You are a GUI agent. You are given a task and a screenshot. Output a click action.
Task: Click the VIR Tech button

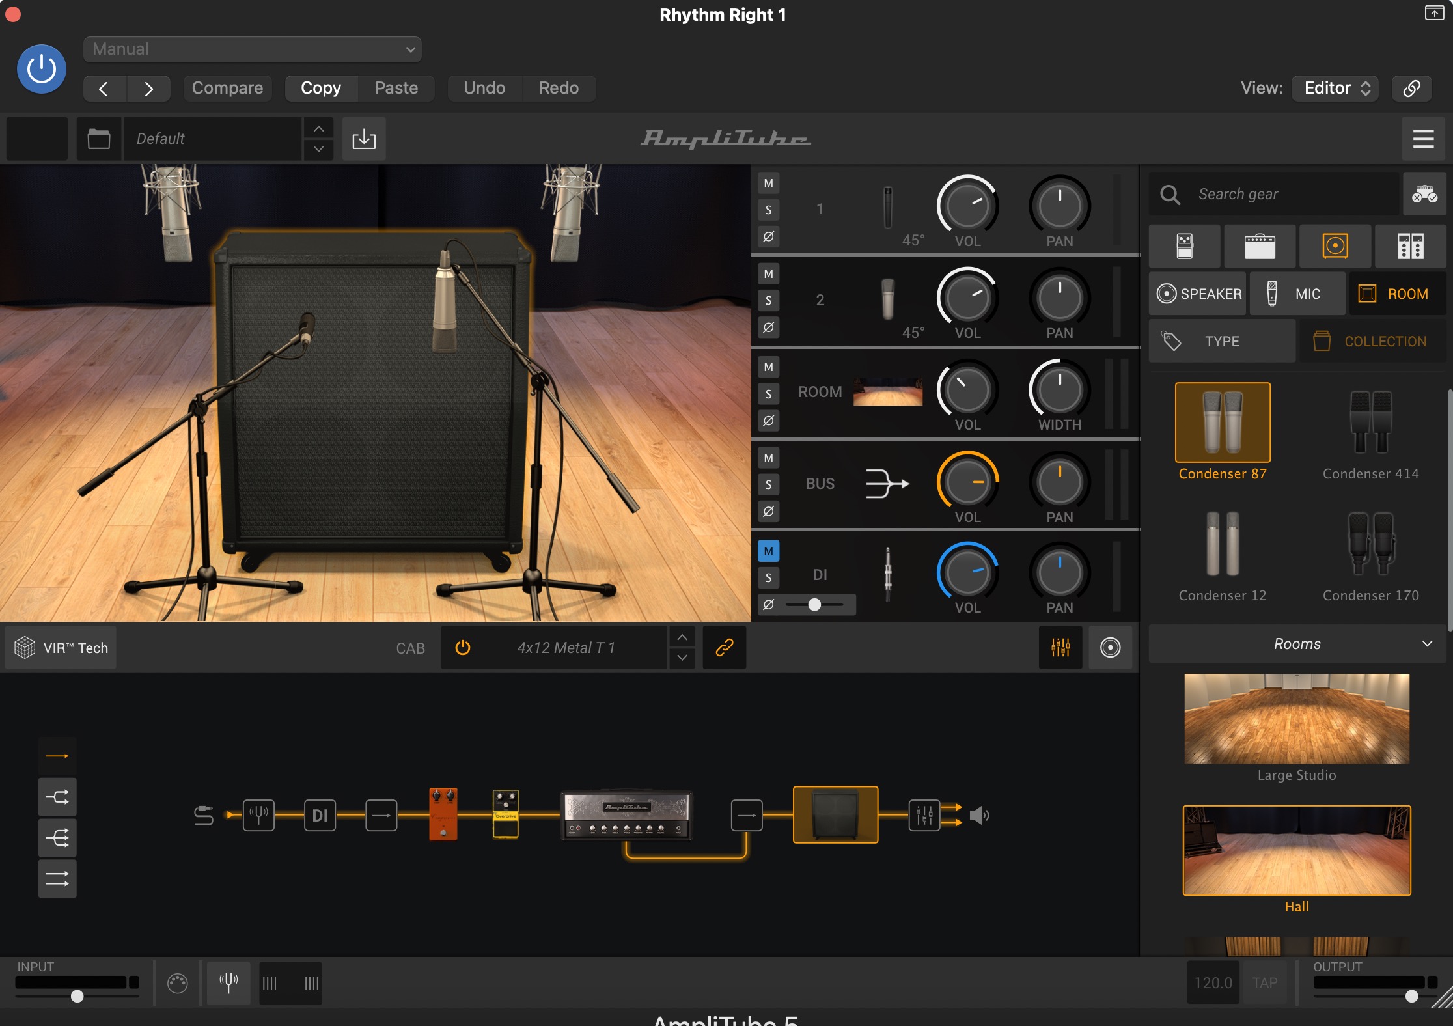[61, 648]
